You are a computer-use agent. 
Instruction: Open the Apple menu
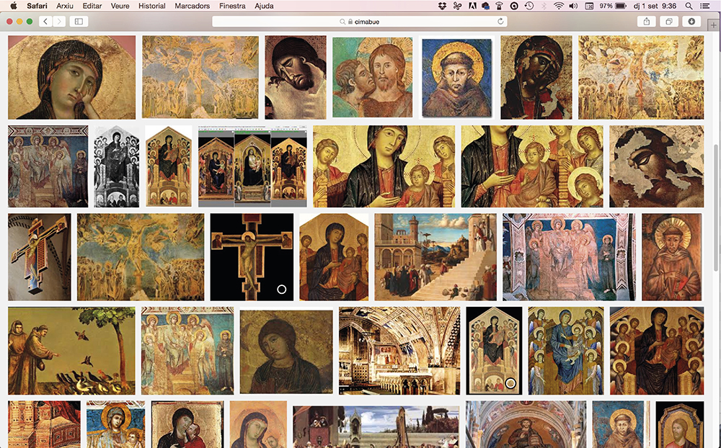point(13,6)
